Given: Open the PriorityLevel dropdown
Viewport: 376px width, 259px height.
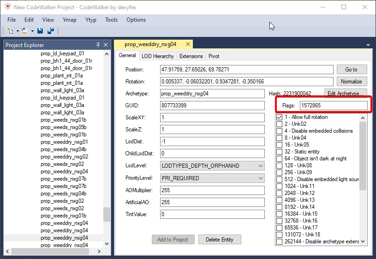Looking at the screenshot, I should tap(212, 178).
